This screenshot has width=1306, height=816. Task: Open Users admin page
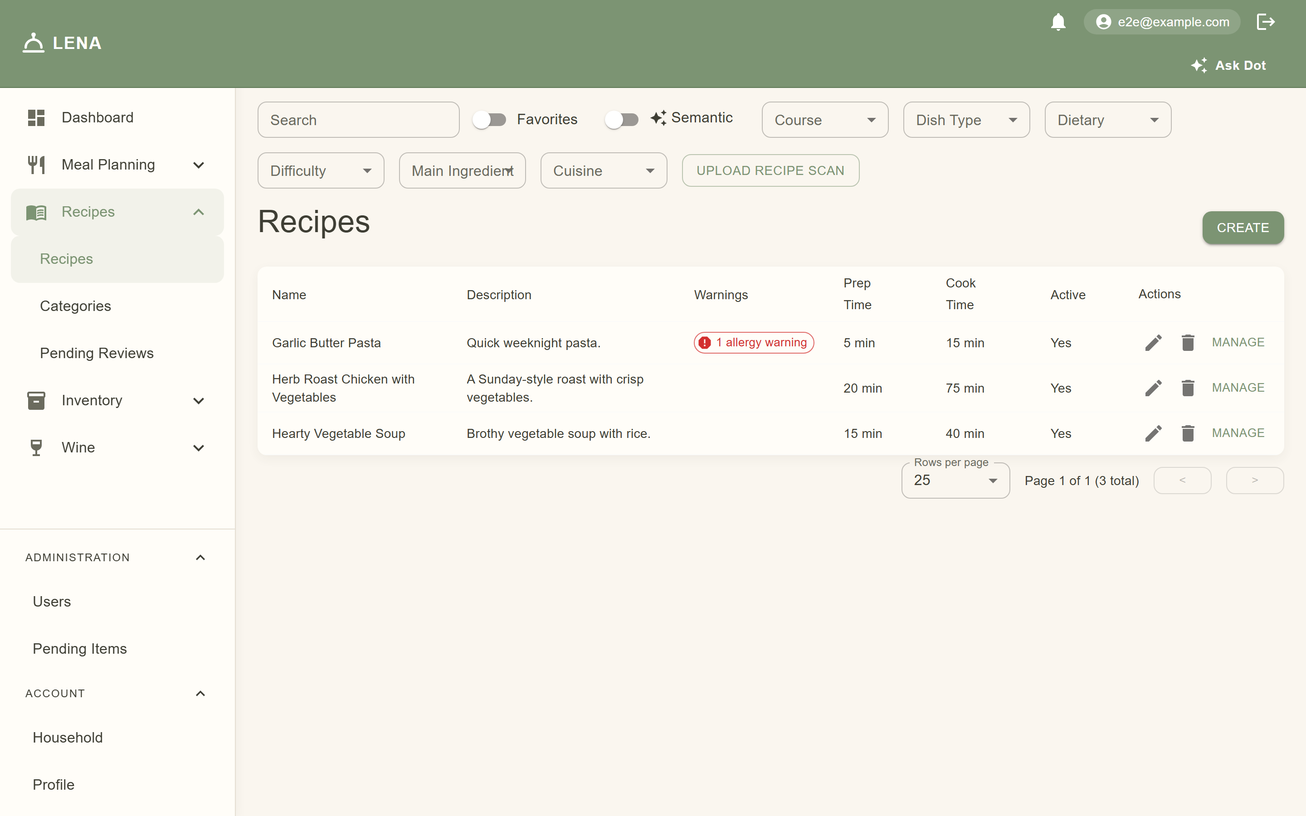[117, 601]
